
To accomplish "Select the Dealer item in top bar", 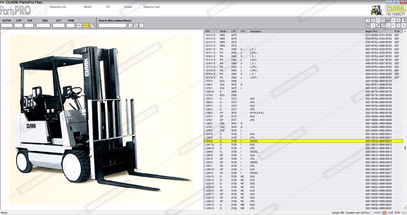I will point(128,7).
